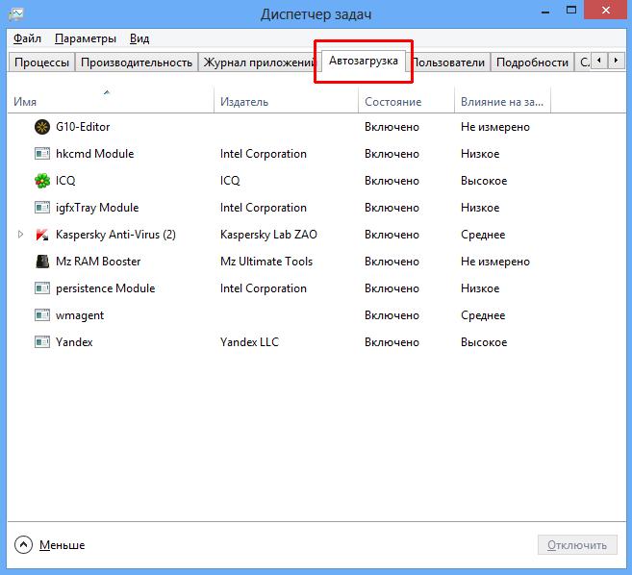Click the Yandex row icon
632x575 pixels.
[42, 342]
